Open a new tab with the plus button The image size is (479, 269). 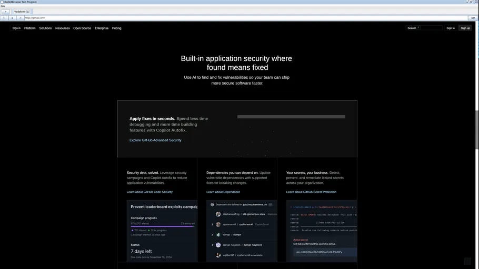coord(5,12)
